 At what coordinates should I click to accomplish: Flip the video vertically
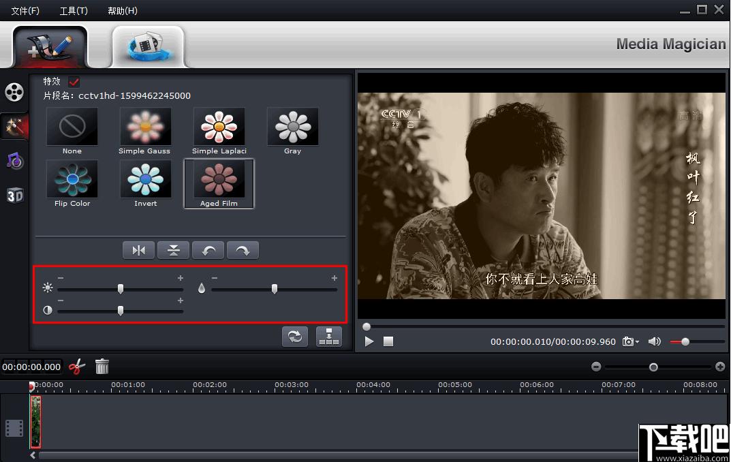pyautogui.click(x=174, y=250)
